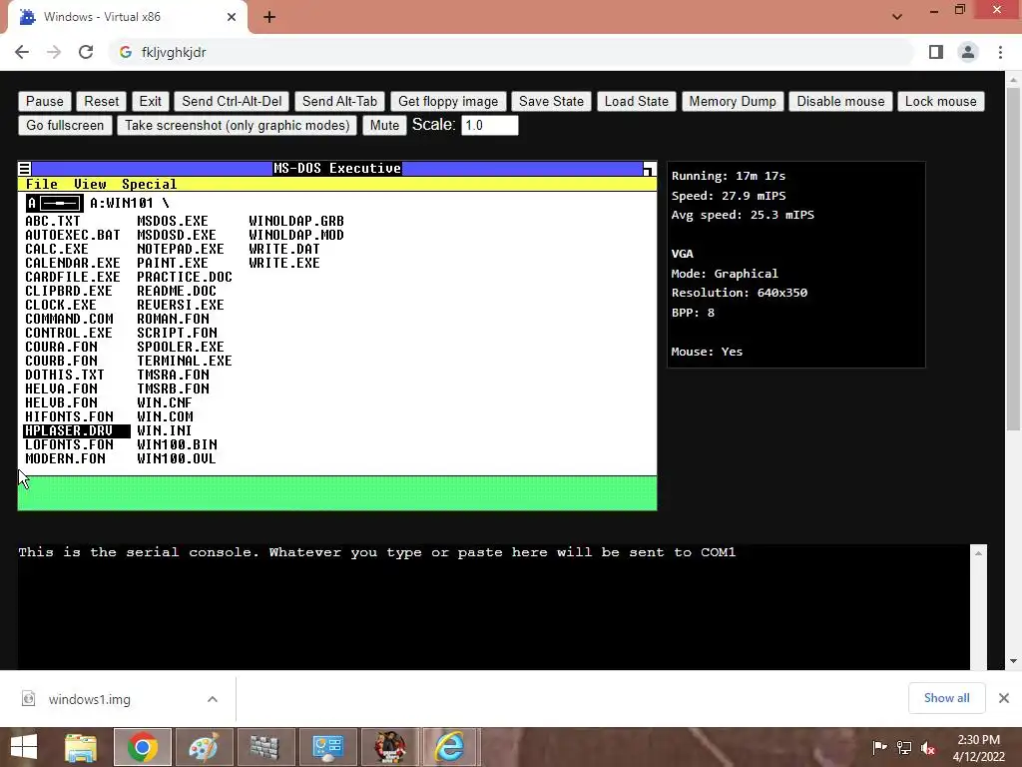Open Windows Start button
Viewport: 1022px width, 767px height.
click(x=24, y=747)
